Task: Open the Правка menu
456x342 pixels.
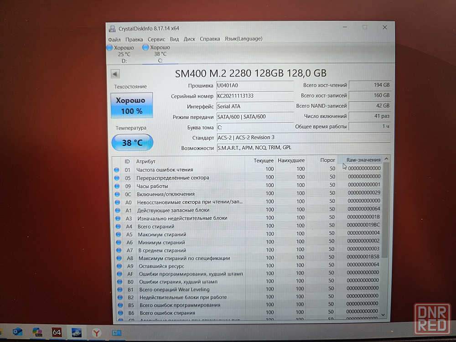Action: 134,39
